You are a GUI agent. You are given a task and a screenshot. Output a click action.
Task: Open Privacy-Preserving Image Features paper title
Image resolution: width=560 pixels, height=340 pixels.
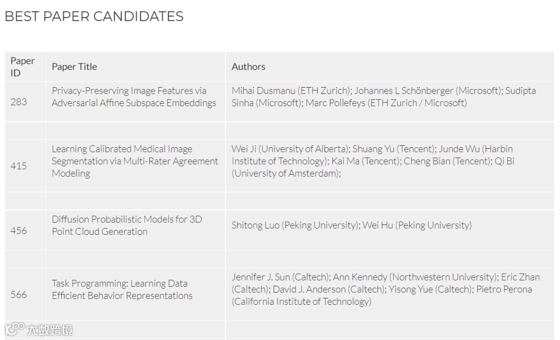[x=134, y=97]
